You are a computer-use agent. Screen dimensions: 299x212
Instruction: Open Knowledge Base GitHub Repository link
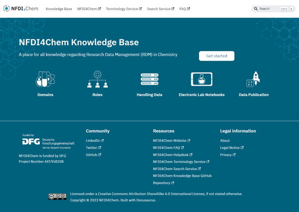click(182, 179)
